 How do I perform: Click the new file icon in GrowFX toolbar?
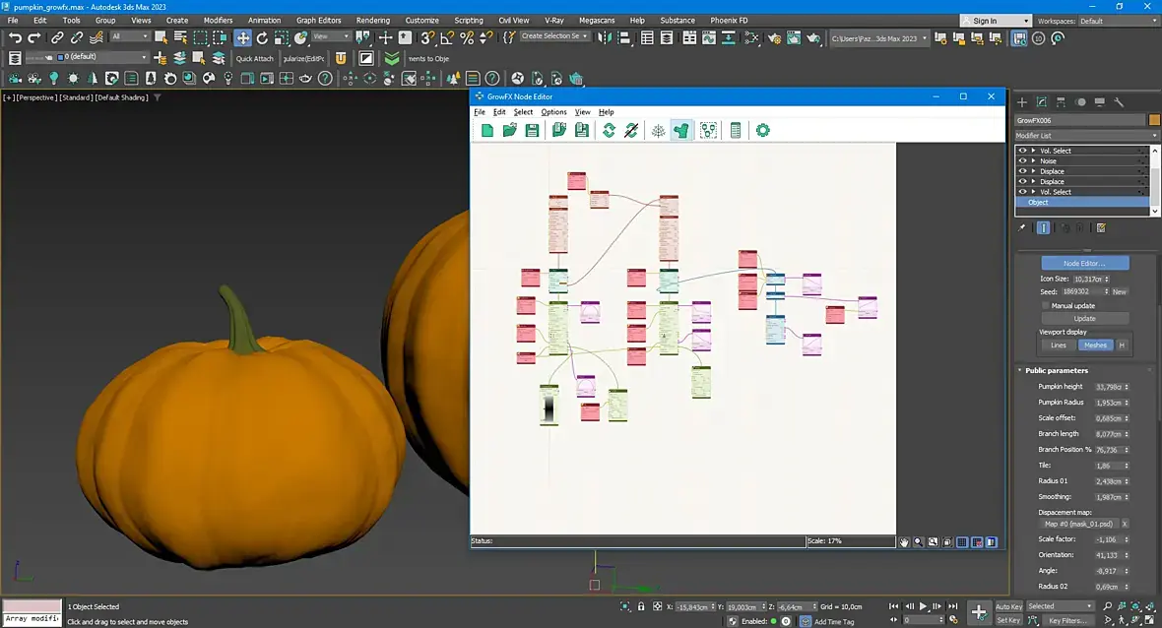point(486,130)
